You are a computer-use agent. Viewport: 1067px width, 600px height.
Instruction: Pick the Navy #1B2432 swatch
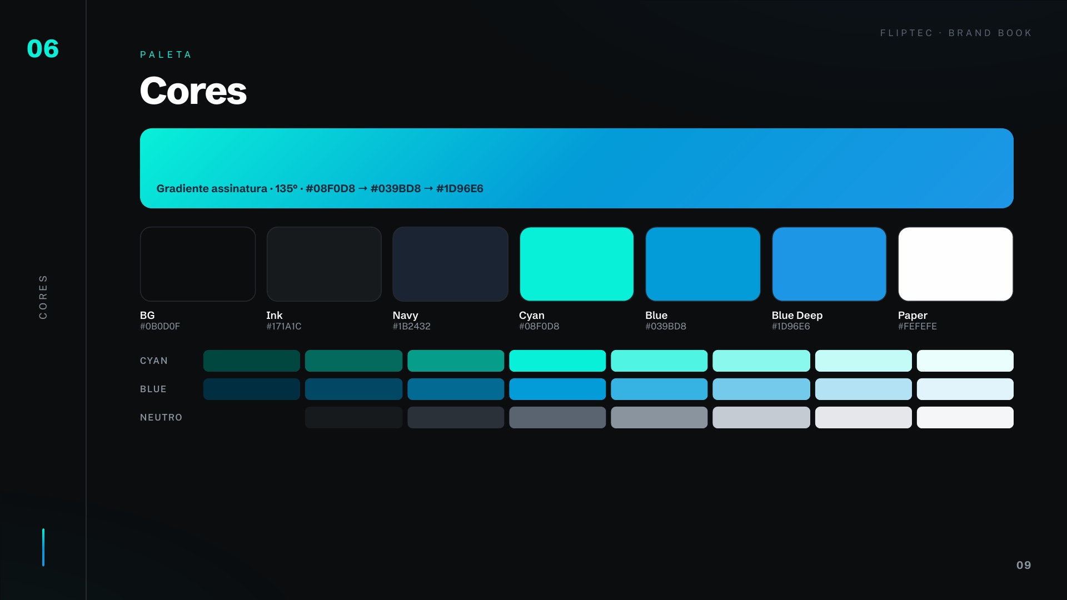click(450, 264)
